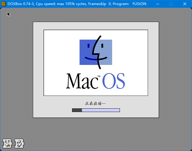Close the DOSBox FUSION window

point(185,4)
